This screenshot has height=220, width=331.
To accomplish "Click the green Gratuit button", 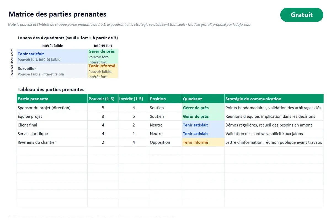I will click(x=301, y=15).
